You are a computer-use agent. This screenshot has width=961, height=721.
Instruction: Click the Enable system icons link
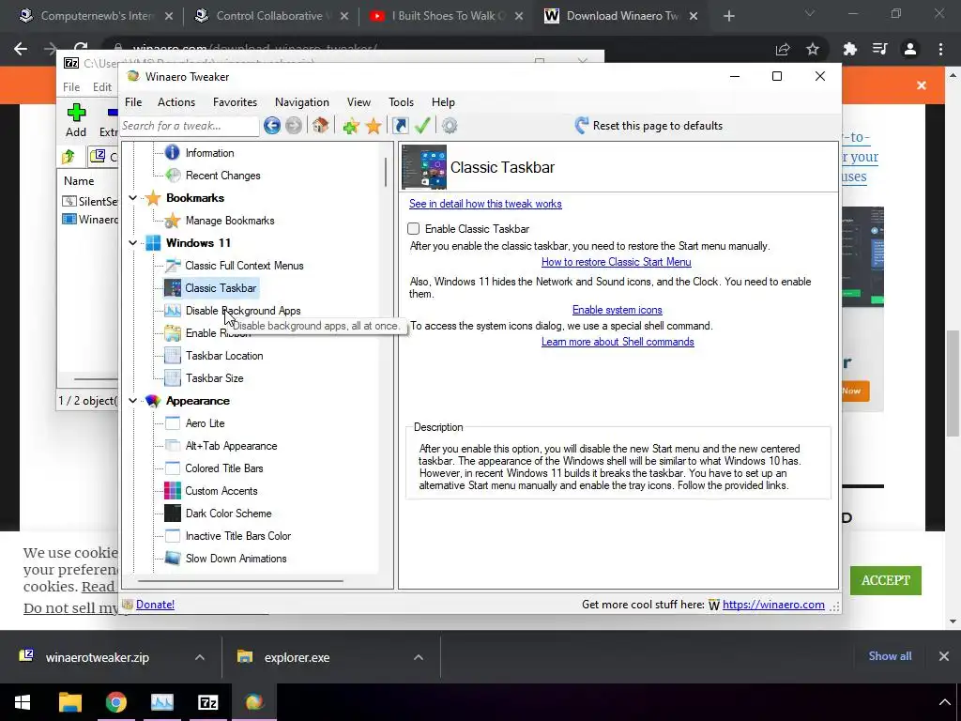tap(618, 310)
